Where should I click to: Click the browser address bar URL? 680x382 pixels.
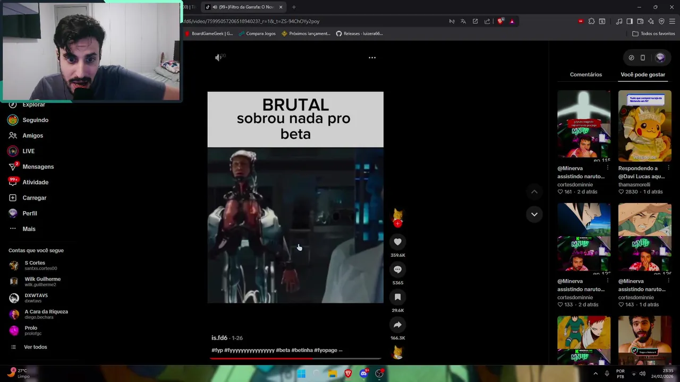pyautogui.click(x=313, y=21)
